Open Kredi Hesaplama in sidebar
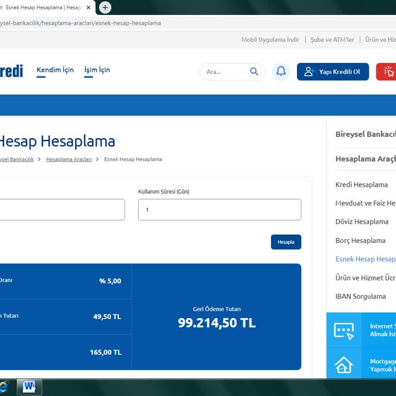The image size is (396, 396). click(x=361, y=185)
